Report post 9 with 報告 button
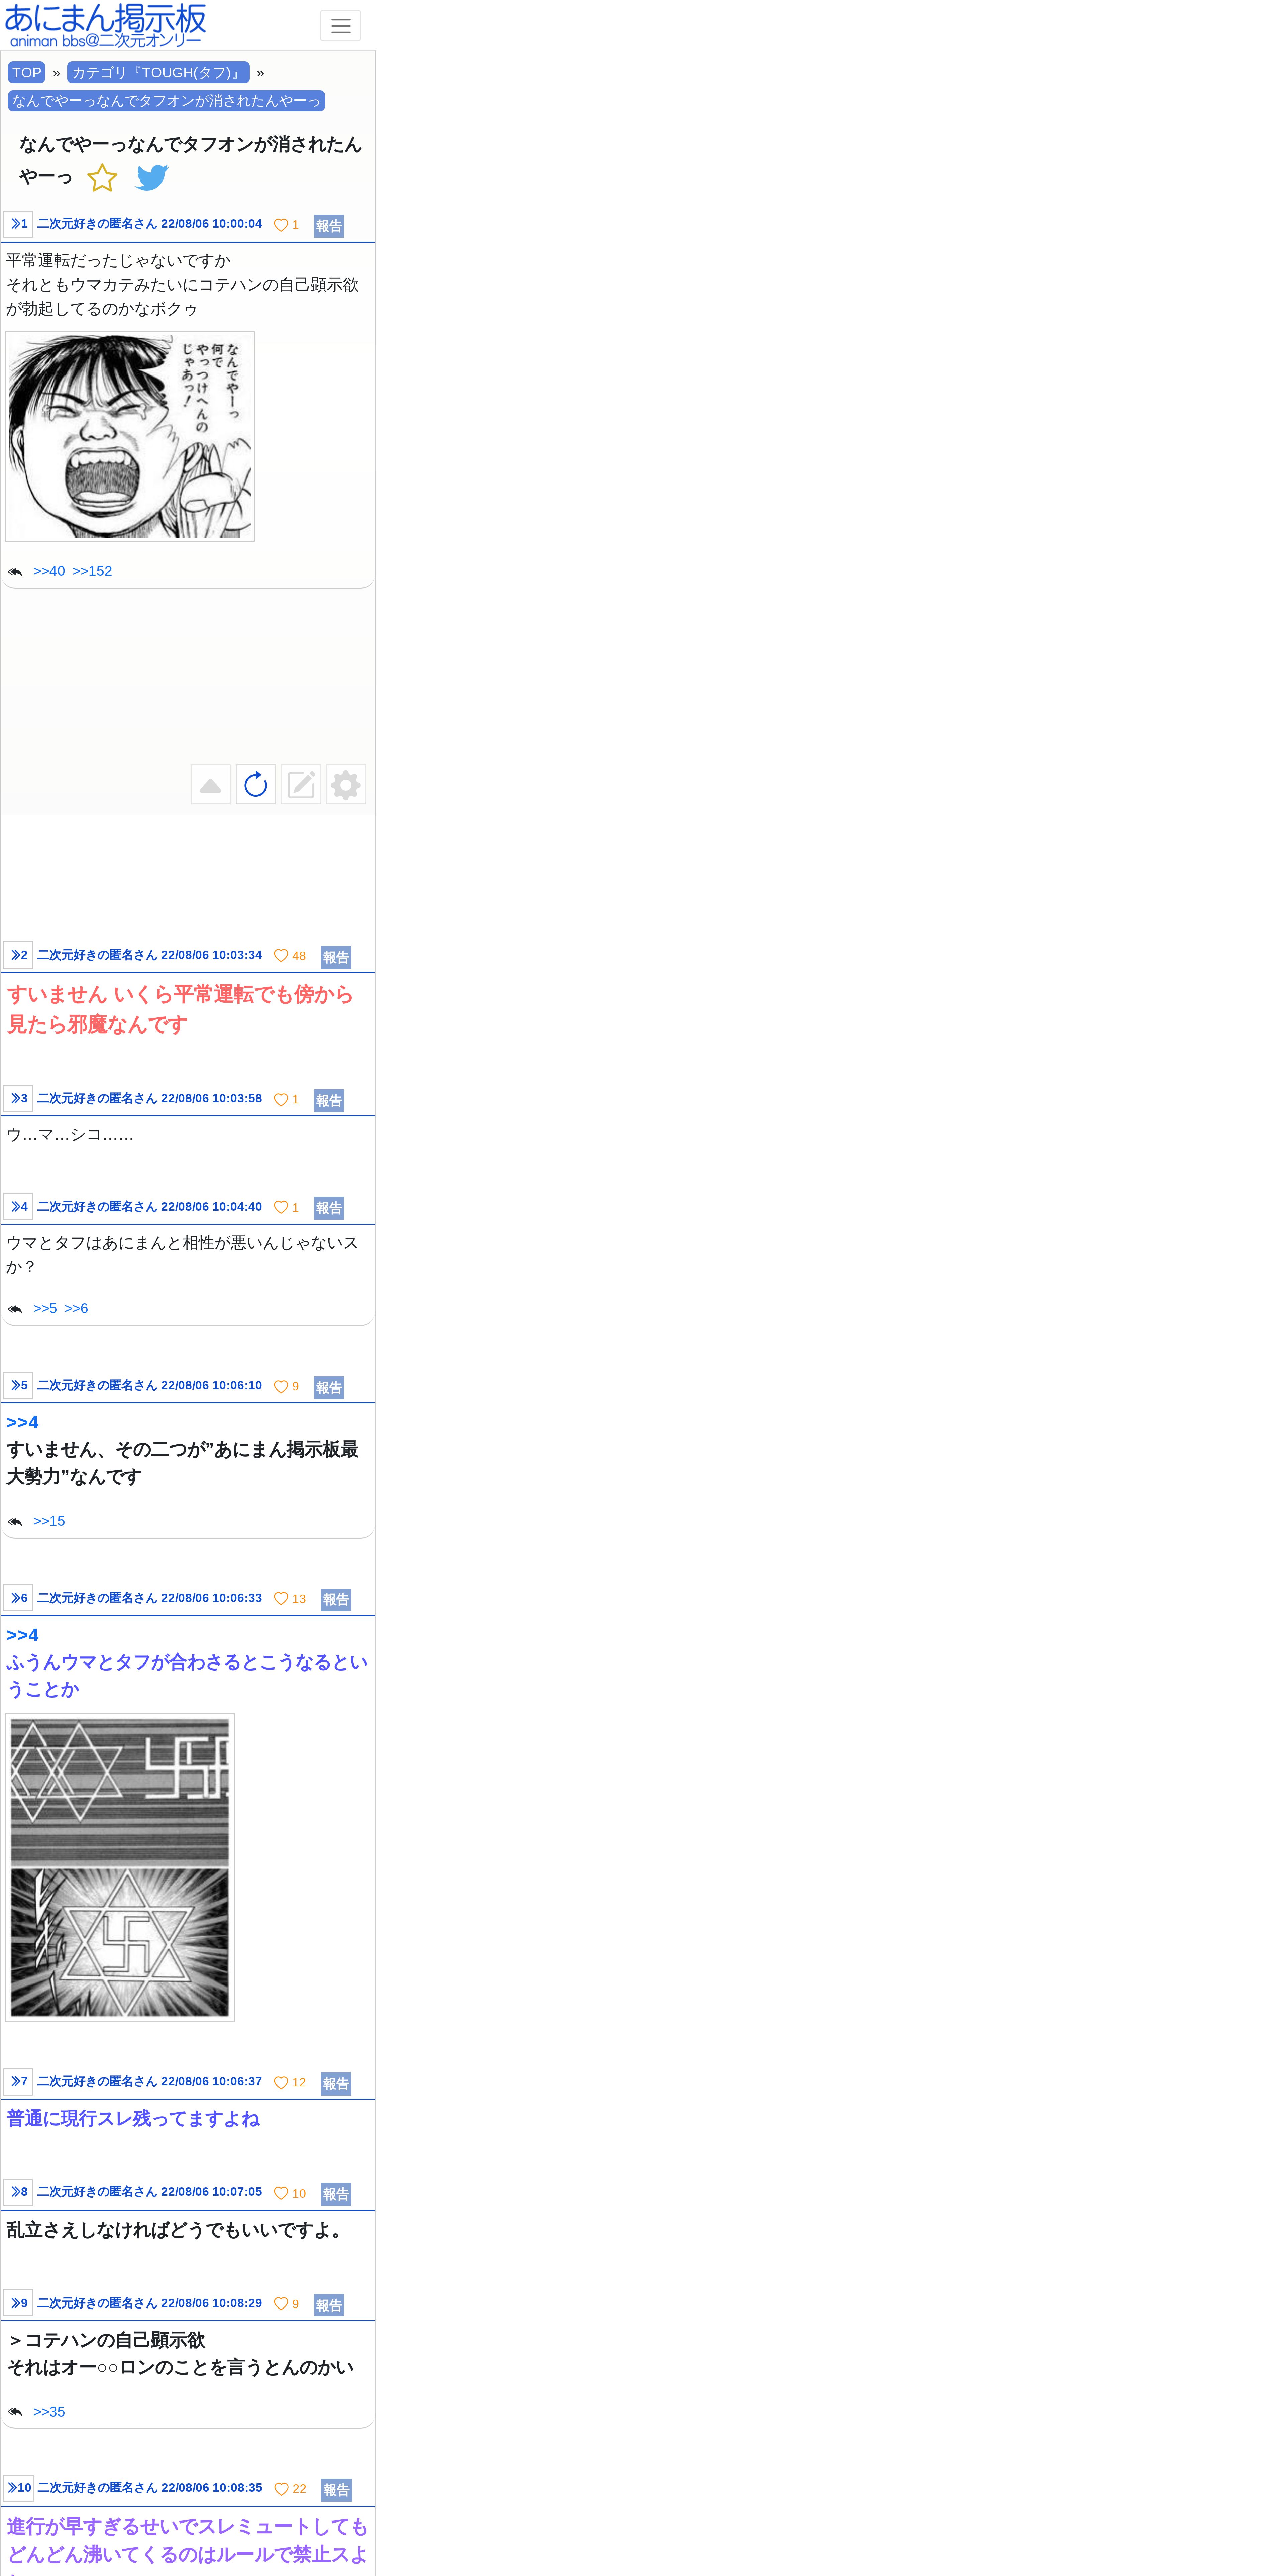Screen dimensions: 1288x2576 click(329, 2305)
